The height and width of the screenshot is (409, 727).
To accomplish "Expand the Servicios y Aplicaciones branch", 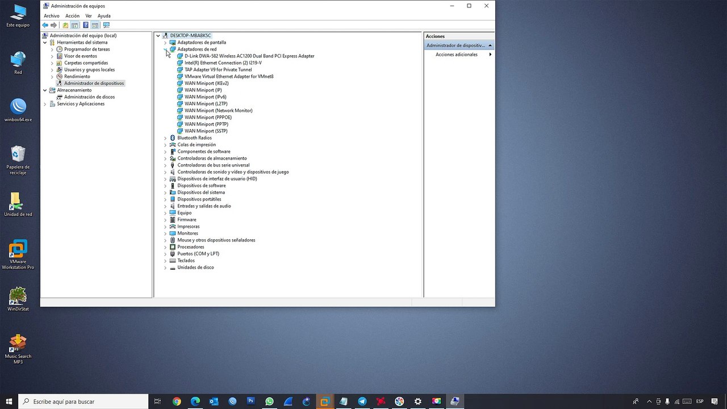I will click(x=45, y=104).
